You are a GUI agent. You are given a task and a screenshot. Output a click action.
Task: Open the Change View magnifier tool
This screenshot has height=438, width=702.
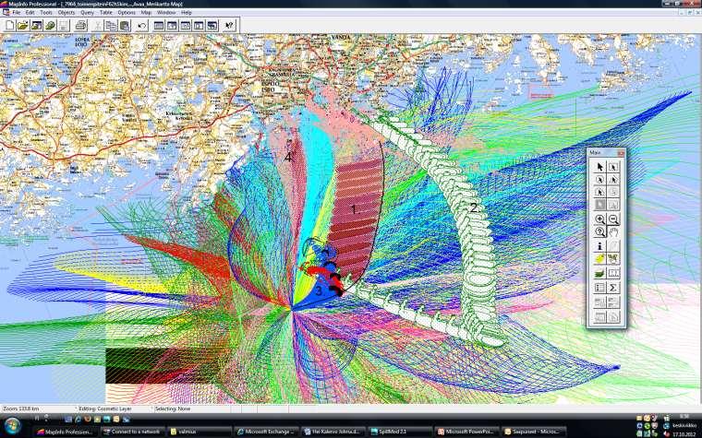click(599, 231)
